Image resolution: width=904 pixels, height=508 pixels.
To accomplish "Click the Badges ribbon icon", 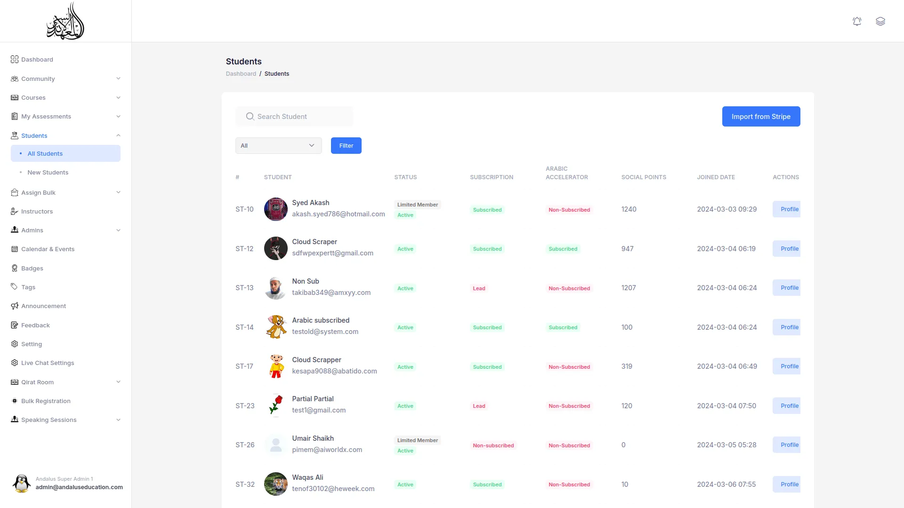I will pos(15,268).
